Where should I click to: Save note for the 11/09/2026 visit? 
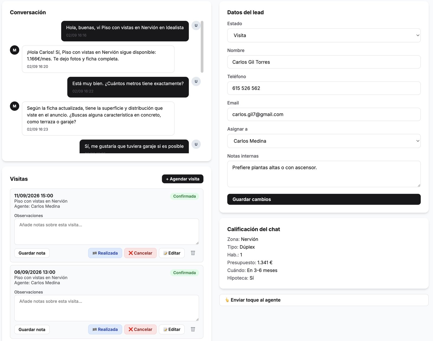(32, 253)
